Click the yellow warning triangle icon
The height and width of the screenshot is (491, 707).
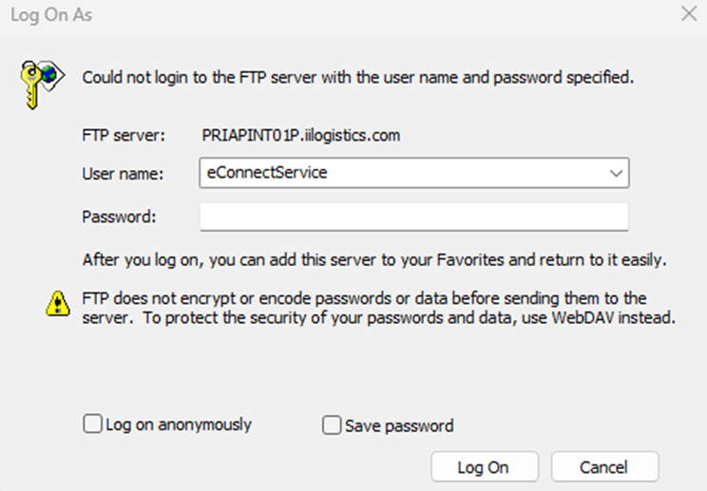tap(58, 304)
